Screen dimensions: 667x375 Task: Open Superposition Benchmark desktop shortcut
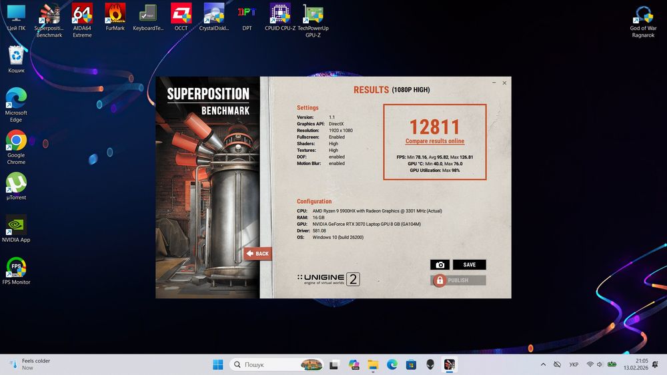[49, 21]
